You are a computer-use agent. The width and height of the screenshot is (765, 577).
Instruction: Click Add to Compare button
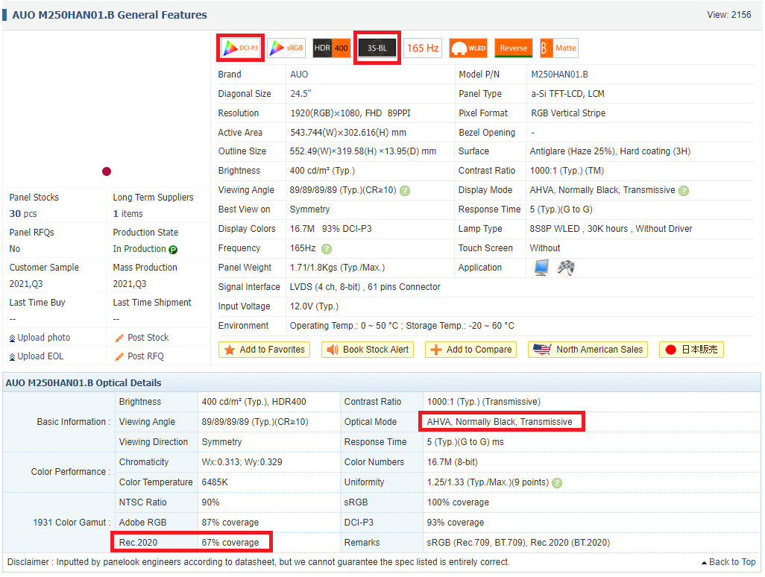coord(470,350)
